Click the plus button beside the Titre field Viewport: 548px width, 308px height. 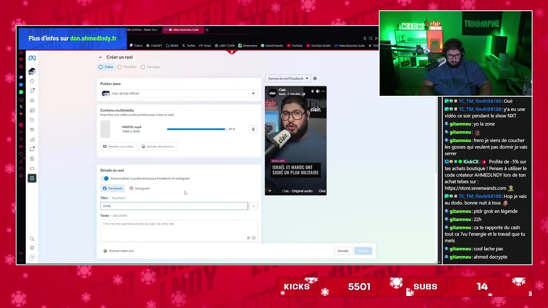(253, 206)
